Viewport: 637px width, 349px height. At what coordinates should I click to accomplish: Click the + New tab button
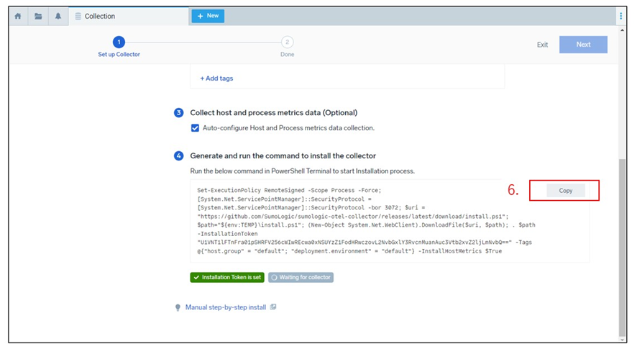(208, 16)
